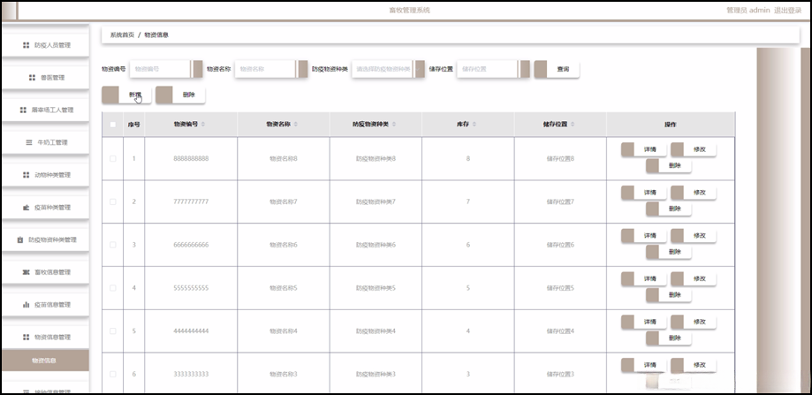This screenshot has height=395, width=812.
Task: Click 修改 for 物资名称4 row
Action: [x=694, y=322]
